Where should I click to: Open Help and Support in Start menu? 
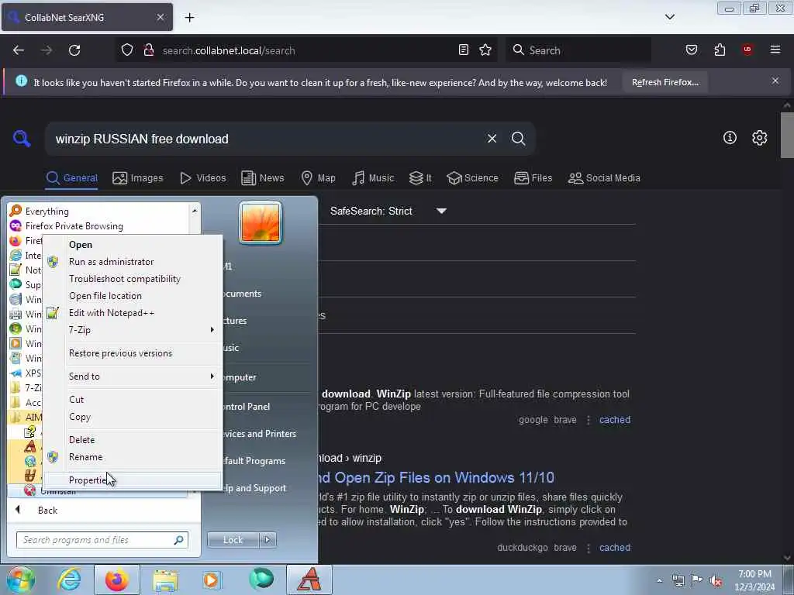(x=255, y=488)
